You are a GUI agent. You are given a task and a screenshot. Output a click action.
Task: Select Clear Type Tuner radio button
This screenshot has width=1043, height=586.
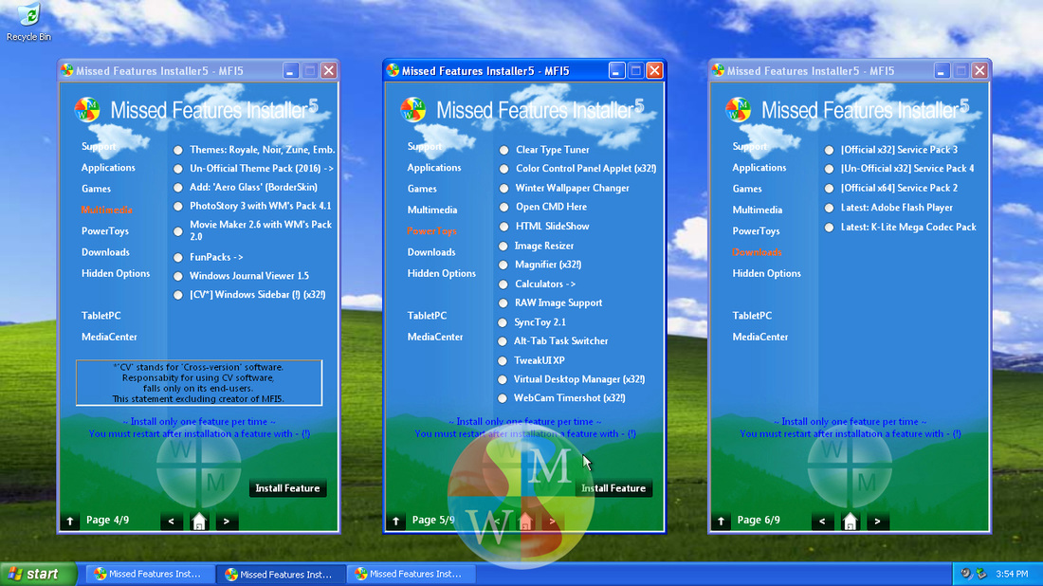click(x=504, y=151)
